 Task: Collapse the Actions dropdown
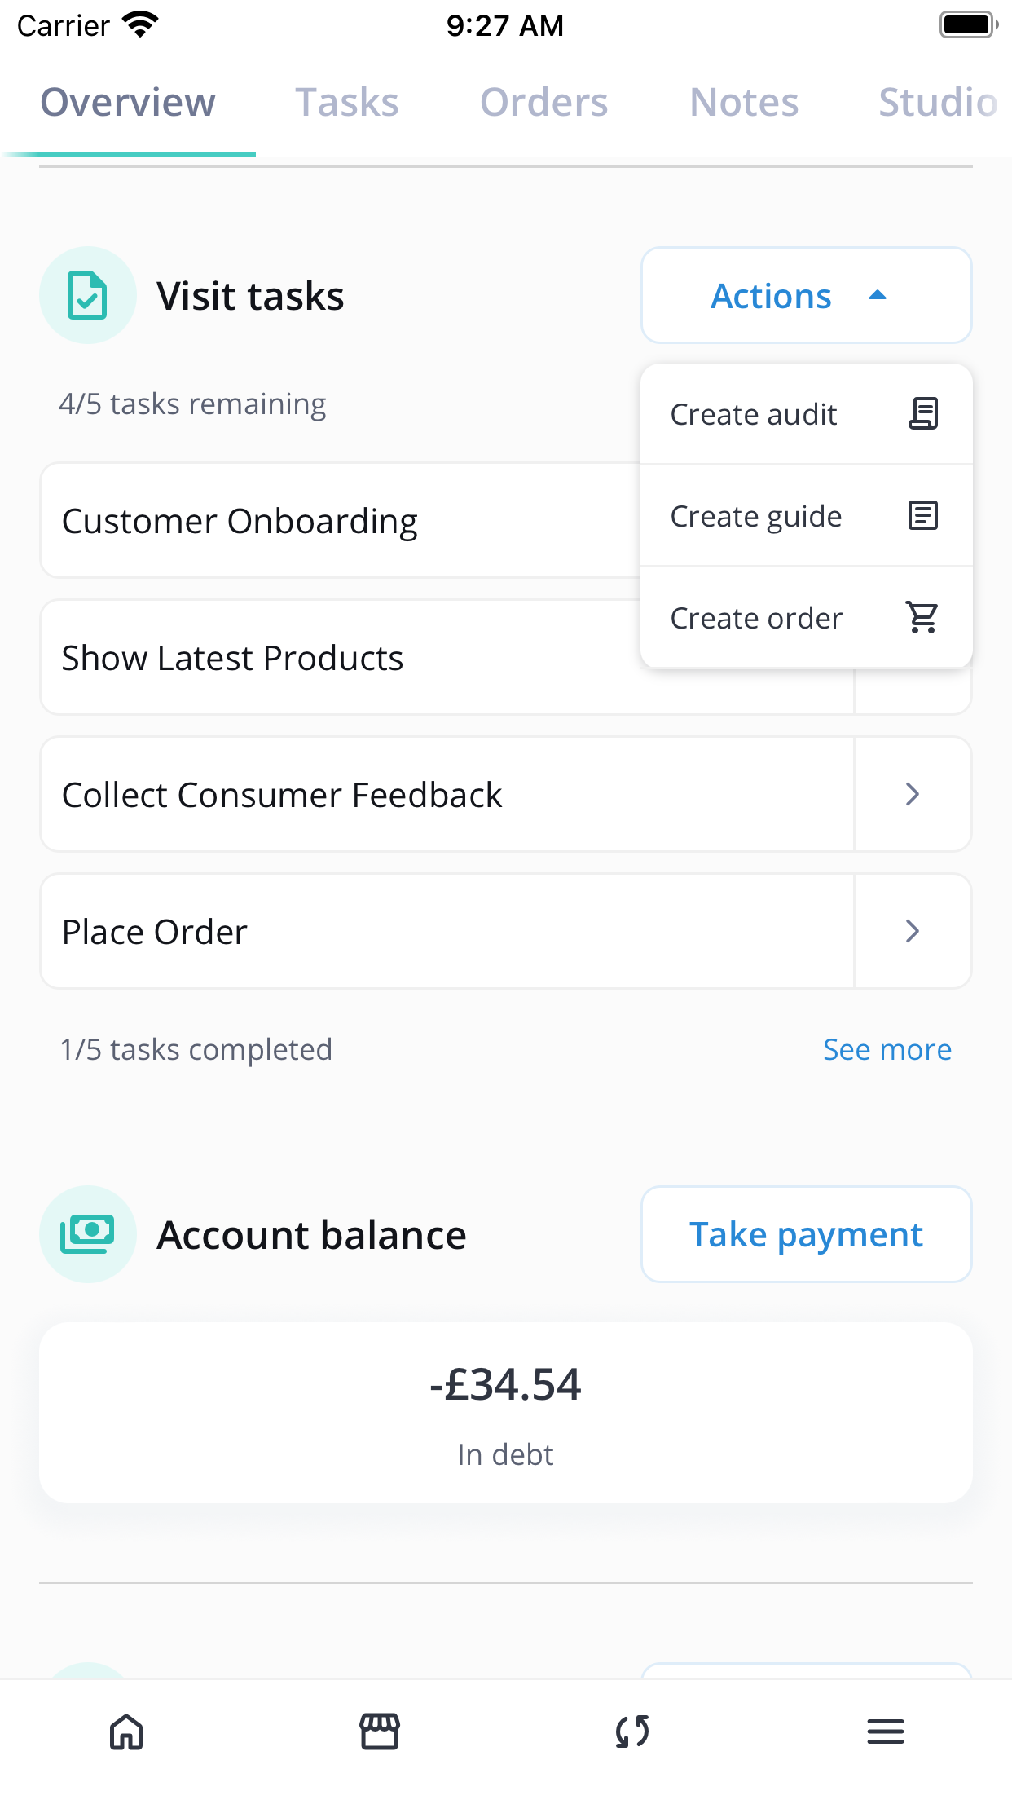tap(807, 295)
